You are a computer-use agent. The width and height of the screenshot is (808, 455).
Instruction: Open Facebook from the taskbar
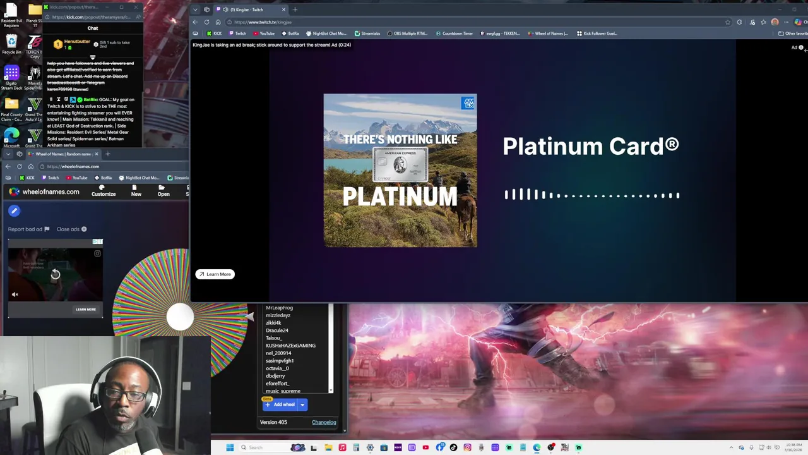pos(439,447)
